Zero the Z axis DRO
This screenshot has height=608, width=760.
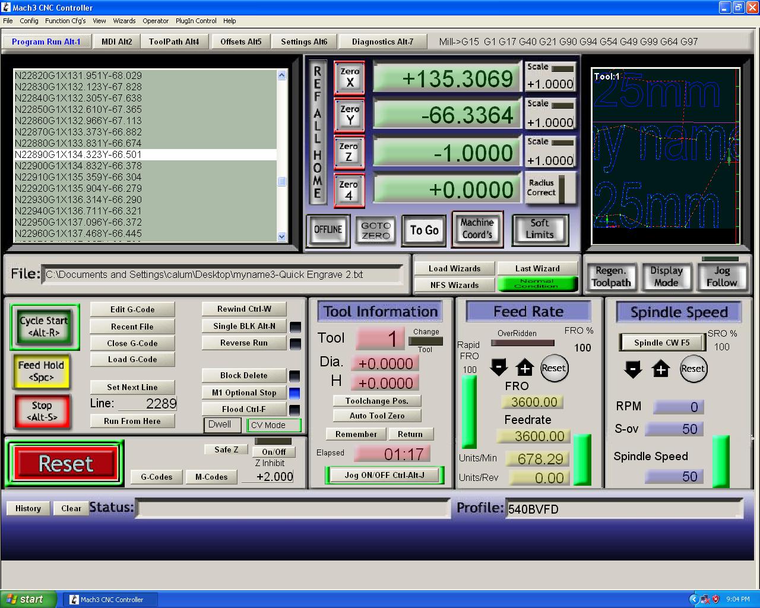coord(349,152)
